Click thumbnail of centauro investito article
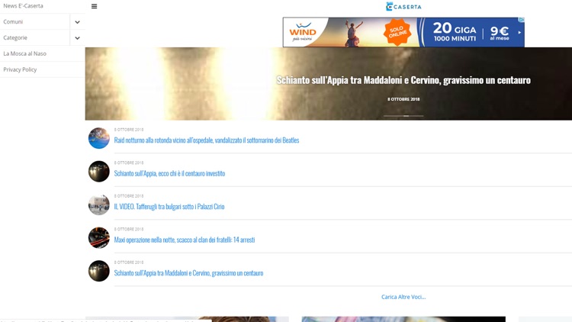This screenshot has height=322, width=572. click(x=99, y=171)
